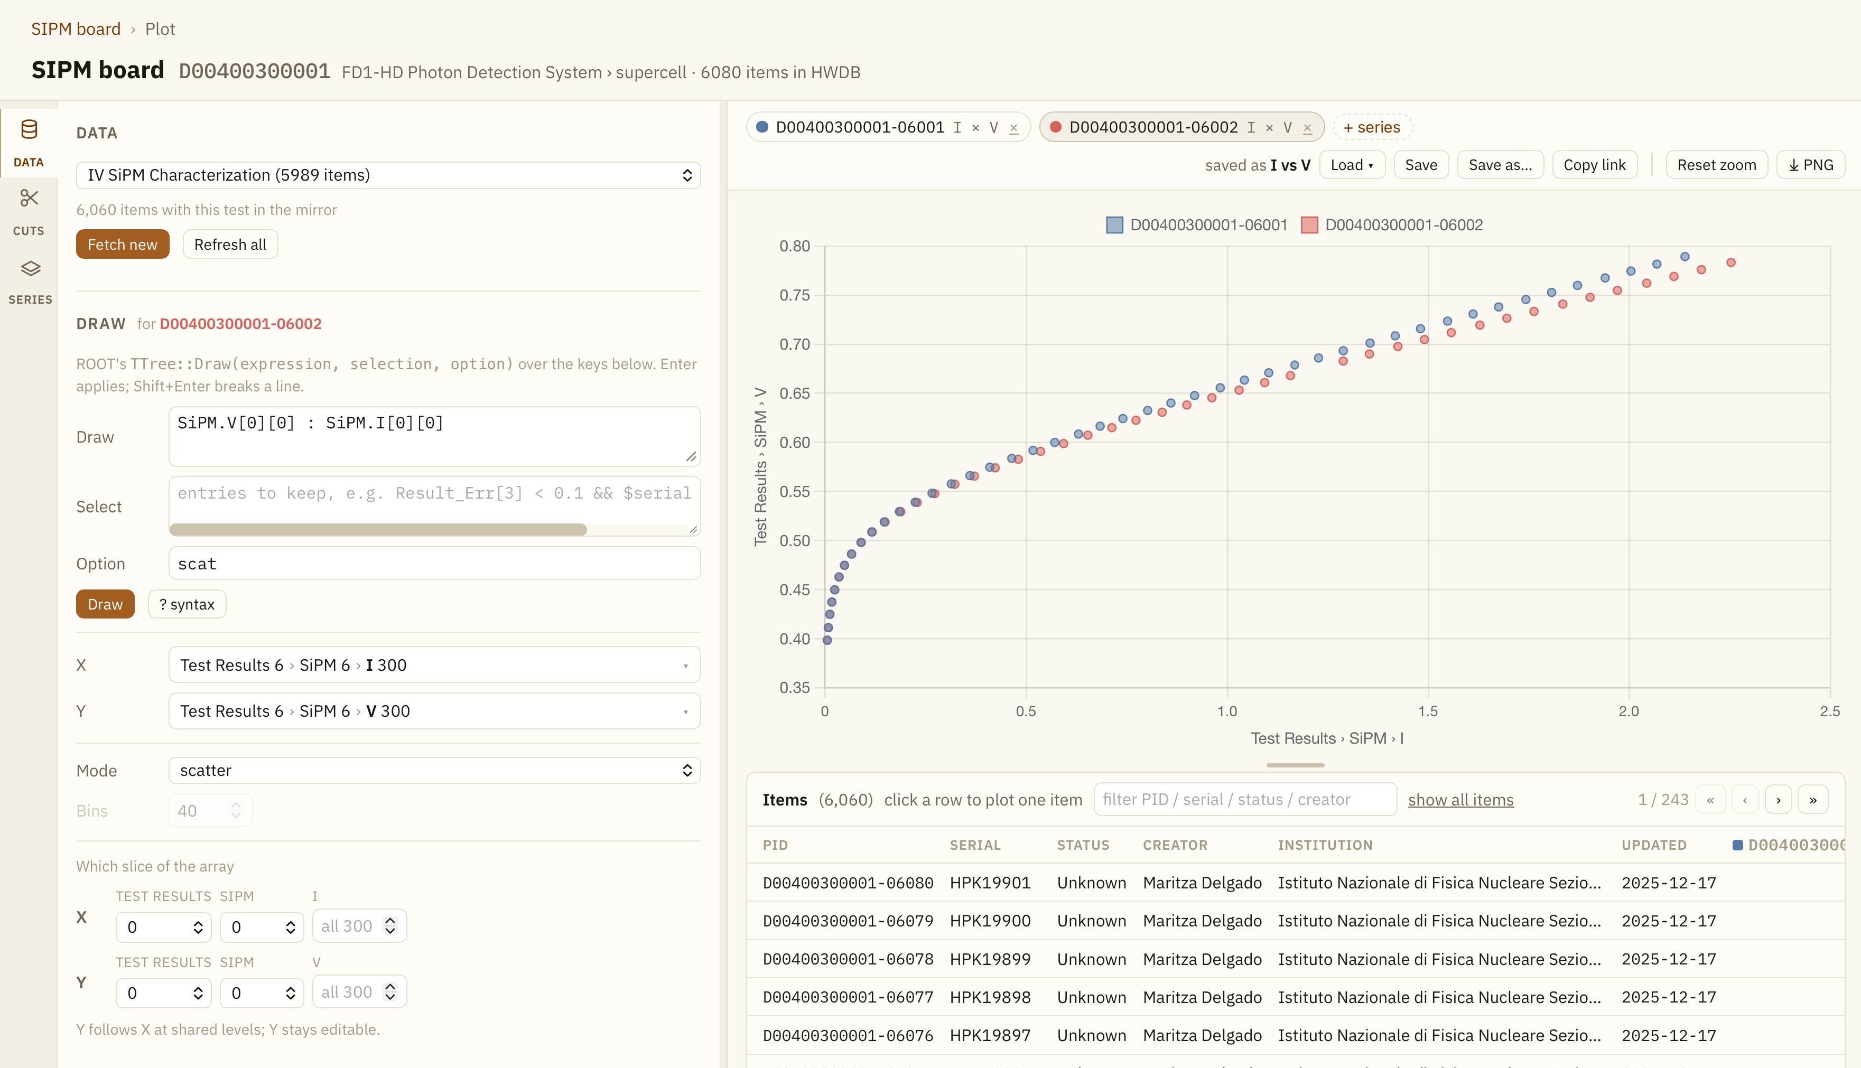Navigate to SIPM board breadcrumb
This screenshot has height=1068, width=1861.
(76, 30)
